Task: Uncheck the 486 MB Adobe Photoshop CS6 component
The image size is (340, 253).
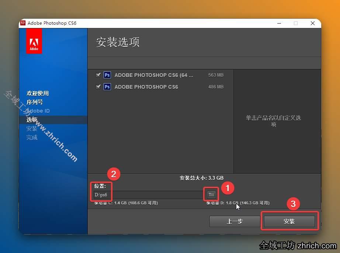Action: (98, 87)
